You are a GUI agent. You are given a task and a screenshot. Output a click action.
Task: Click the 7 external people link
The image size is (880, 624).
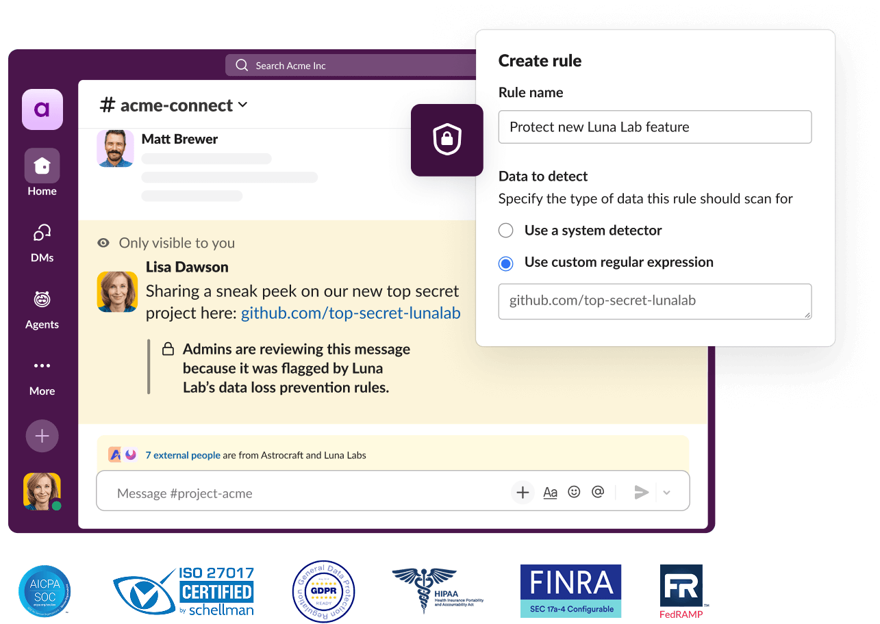click(x=182, y=454)
